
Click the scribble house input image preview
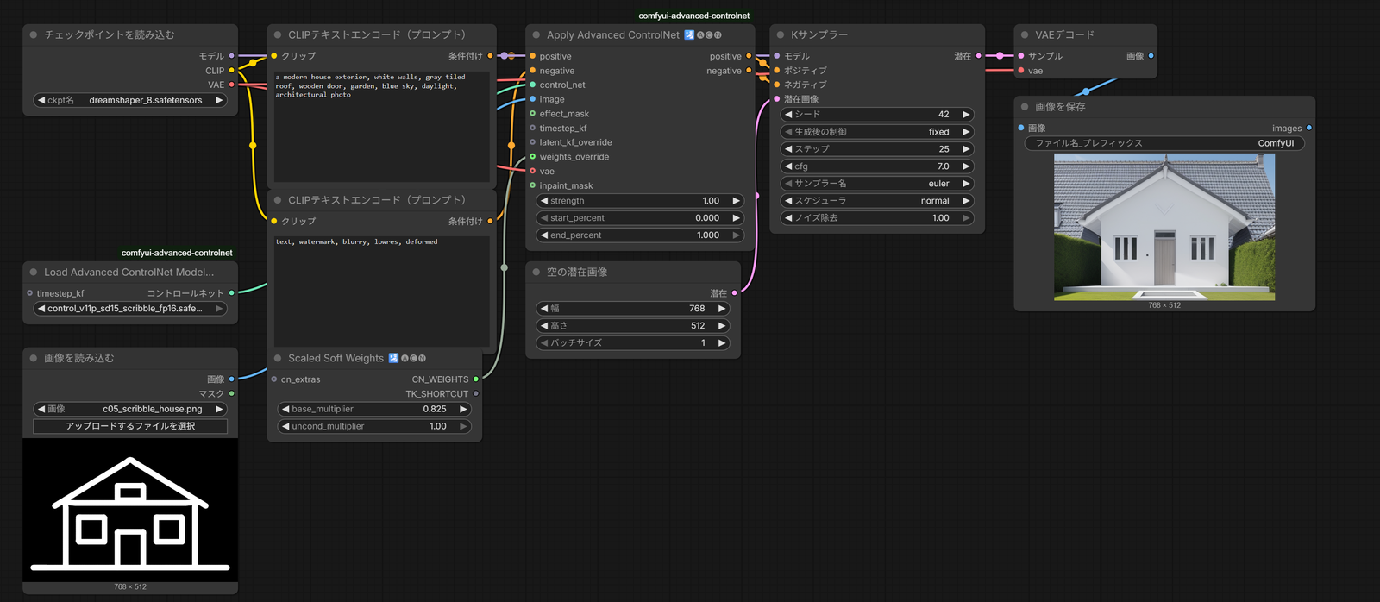point(130,511)
